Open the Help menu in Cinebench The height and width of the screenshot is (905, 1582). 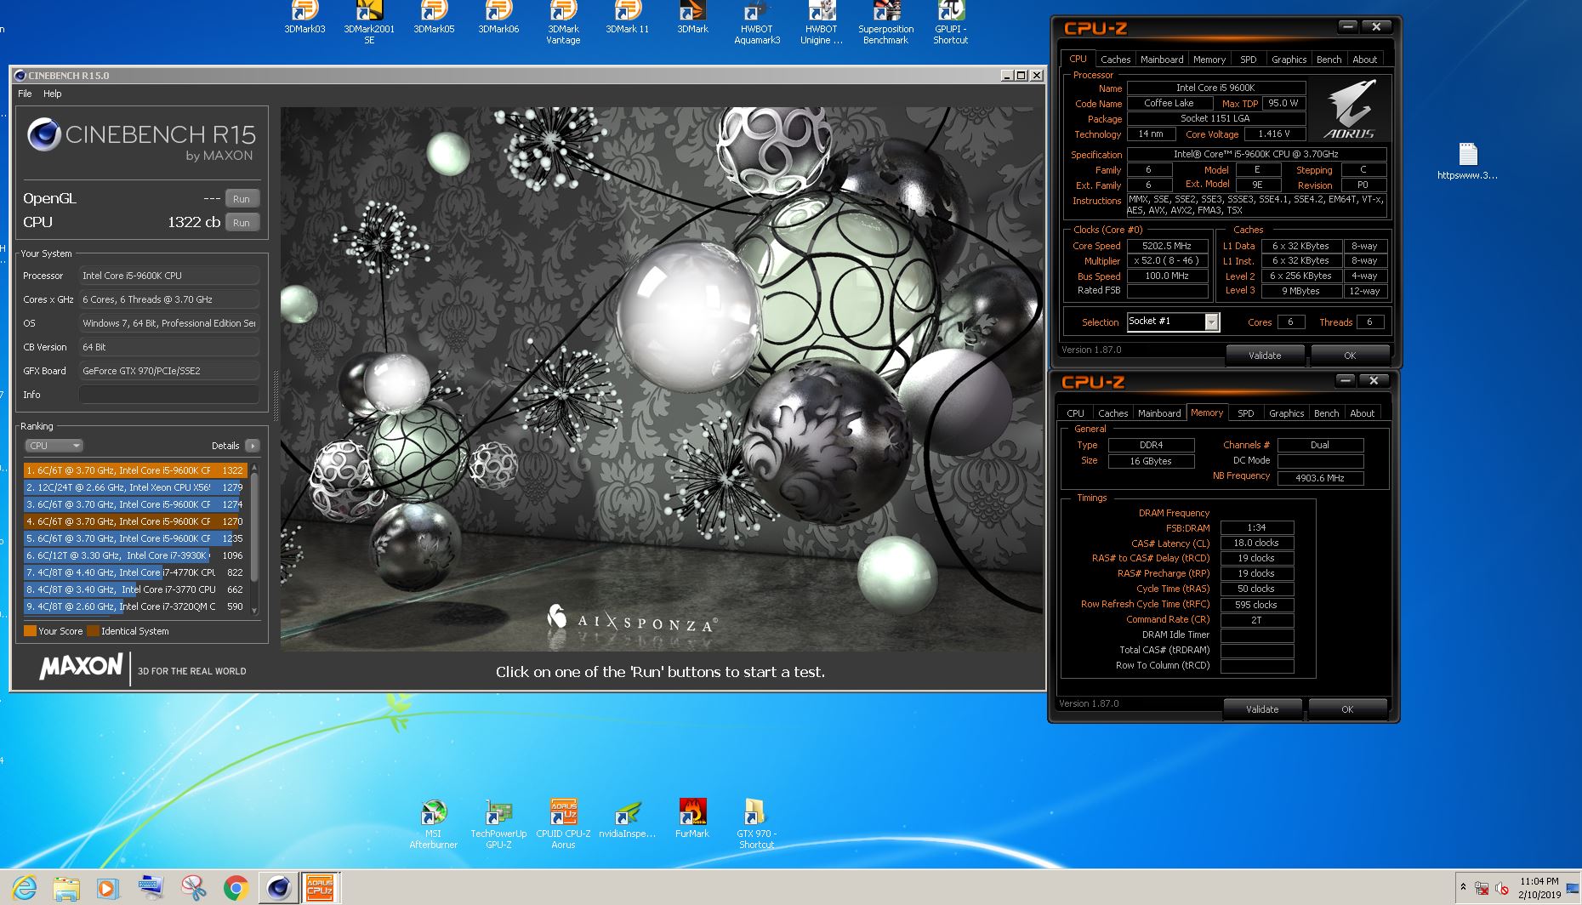tap(53, 94)
